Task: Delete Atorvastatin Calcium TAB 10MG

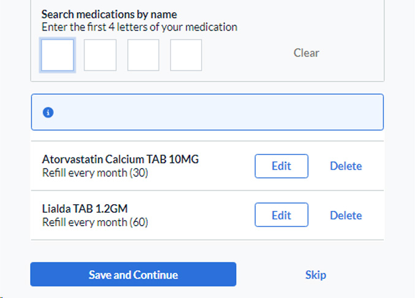Action: click(346, 166)
